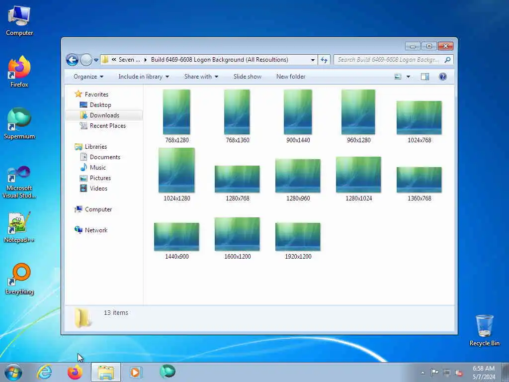Viewport: 509px width, 382px height.
Task: Toggle the preview pane
Action: (x=425, y=77)
